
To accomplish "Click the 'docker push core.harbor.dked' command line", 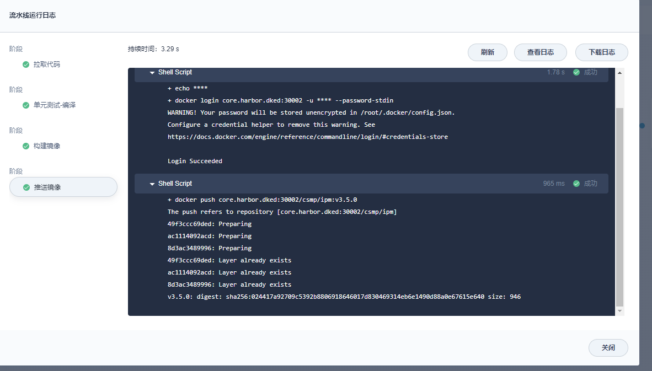I will coord(263,200).
